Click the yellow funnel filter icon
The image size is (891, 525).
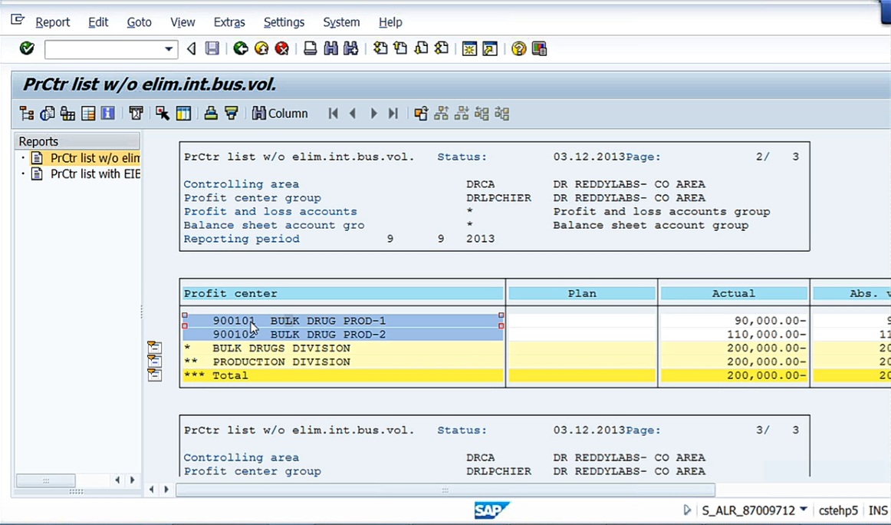click(232, 114)
